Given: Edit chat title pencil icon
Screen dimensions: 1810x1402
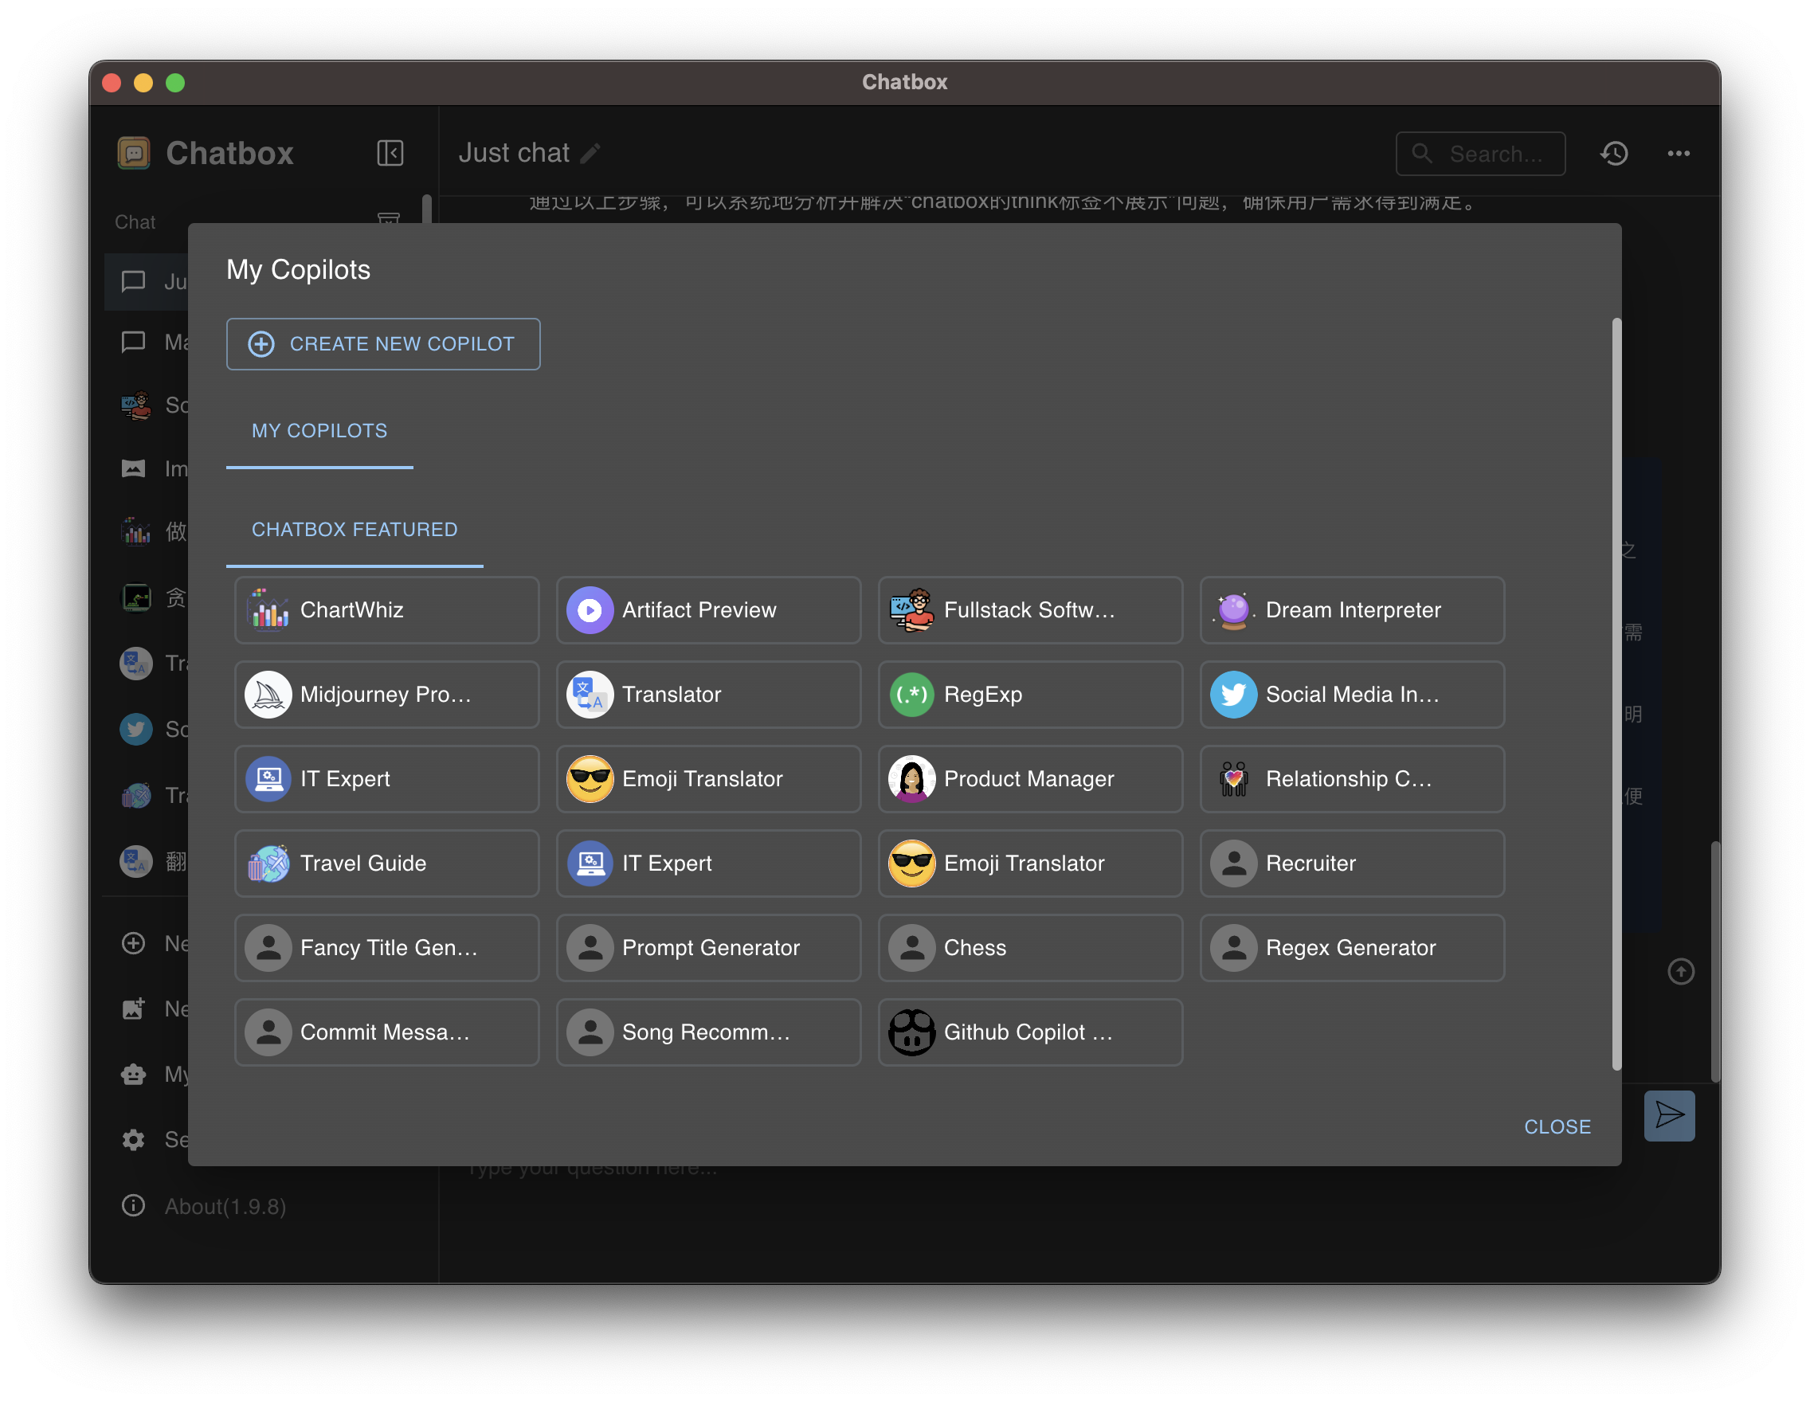Looking at the screenshot, I should tap(590, 153).
